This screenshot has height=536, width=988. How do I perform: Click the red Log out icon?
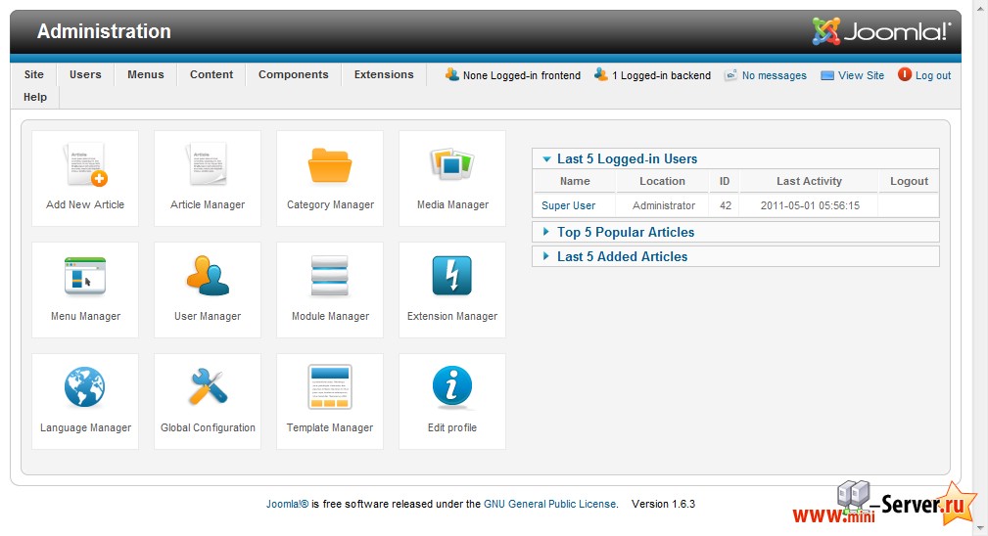click(905, 74)
